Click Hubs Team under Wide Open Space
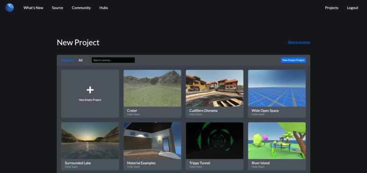367x173 pixels. coord(258,115)
